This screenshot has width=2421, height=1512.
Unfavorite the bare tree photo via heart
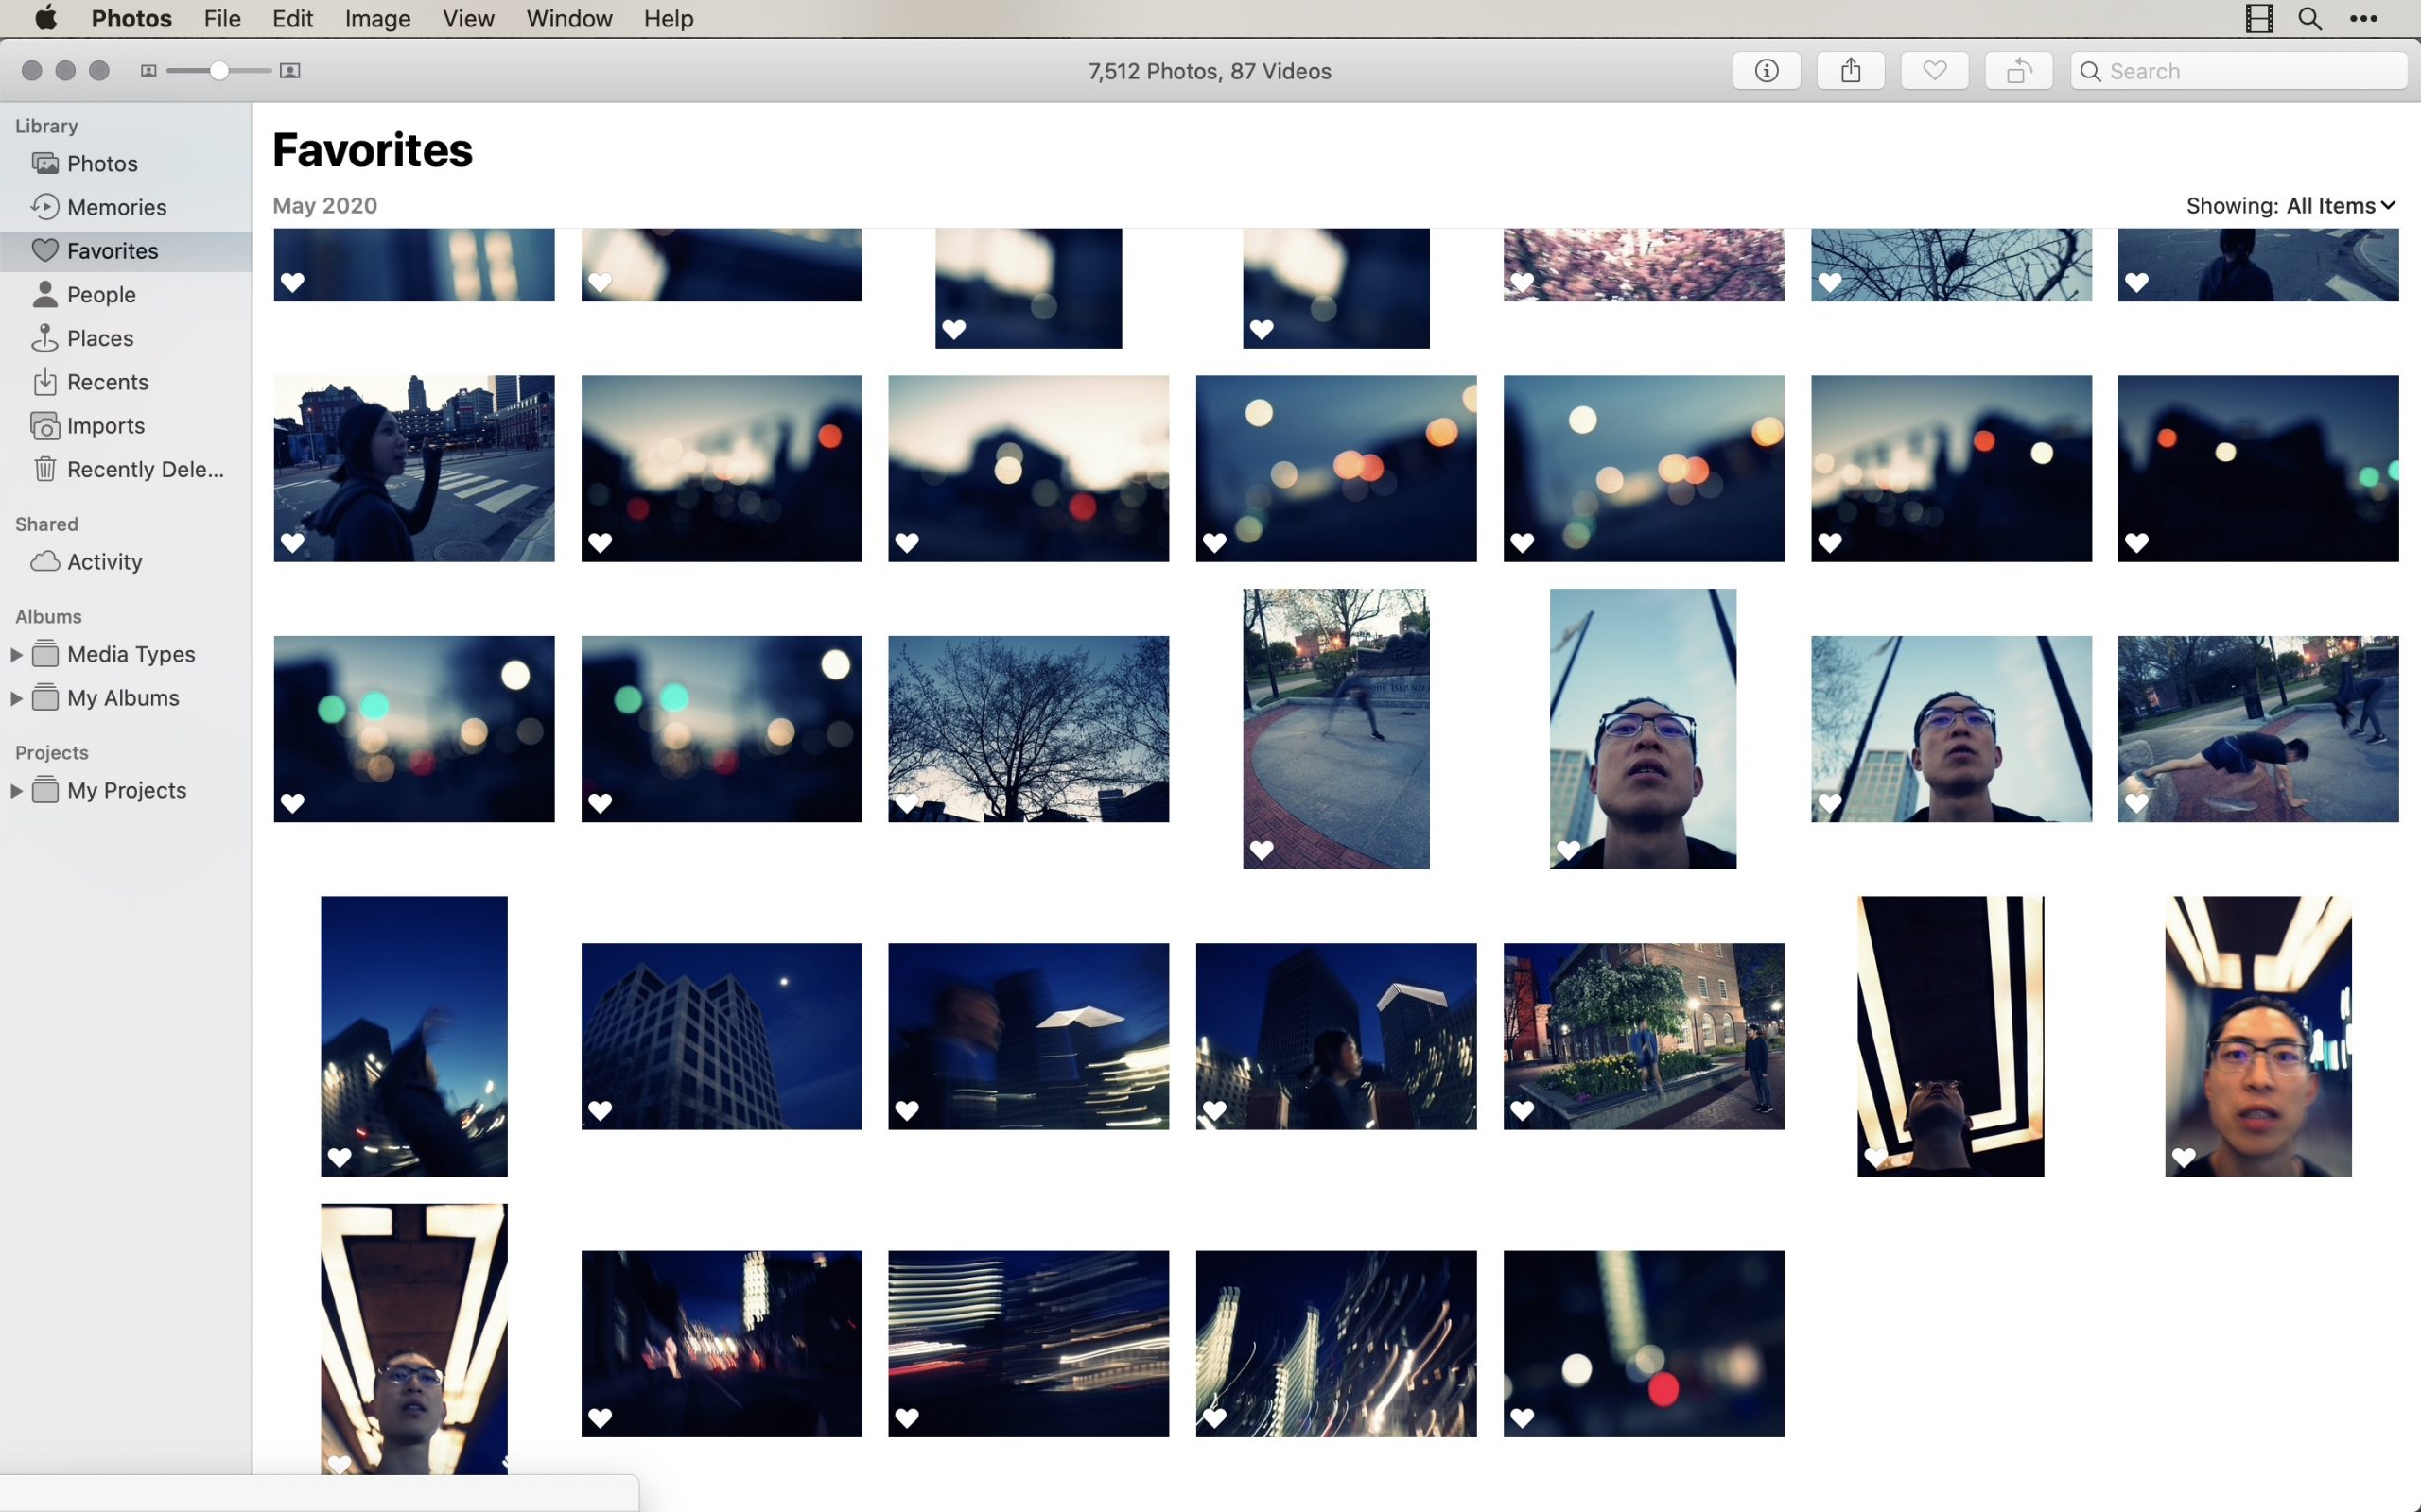pyautogui.click(x=906, y=803)
